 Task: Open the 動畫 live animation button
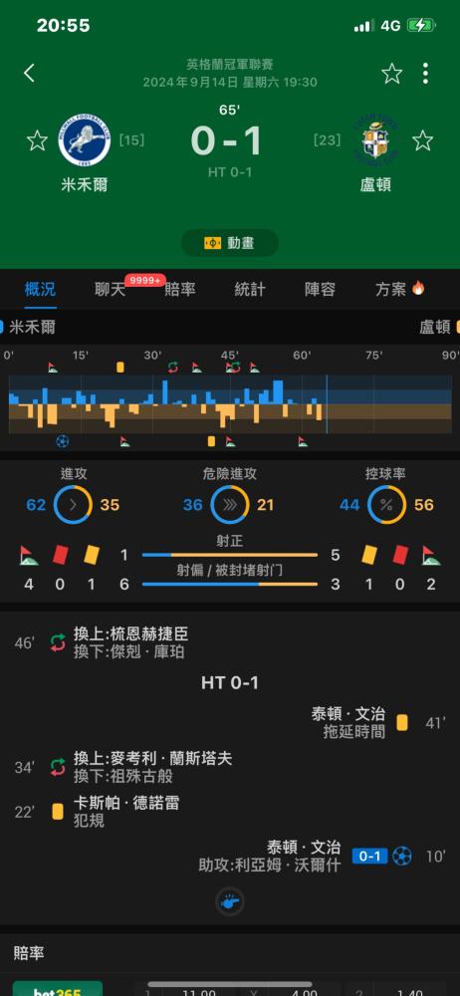pyautogui.click(x=229, y=243)
